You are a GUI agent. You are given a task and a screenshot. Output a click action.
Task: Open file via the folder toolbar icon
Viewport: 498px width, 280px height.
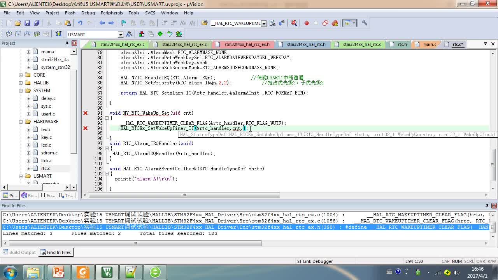pyautogui.click(x=18, y=23)
